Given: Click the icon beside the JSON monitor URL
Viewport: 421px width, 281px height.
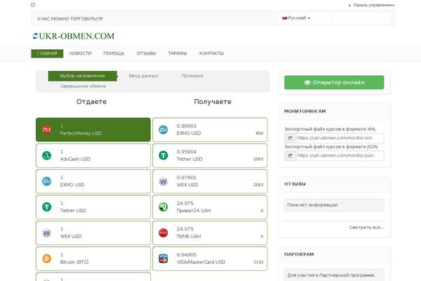Looking at the screenshot, I should coord(290,156).
